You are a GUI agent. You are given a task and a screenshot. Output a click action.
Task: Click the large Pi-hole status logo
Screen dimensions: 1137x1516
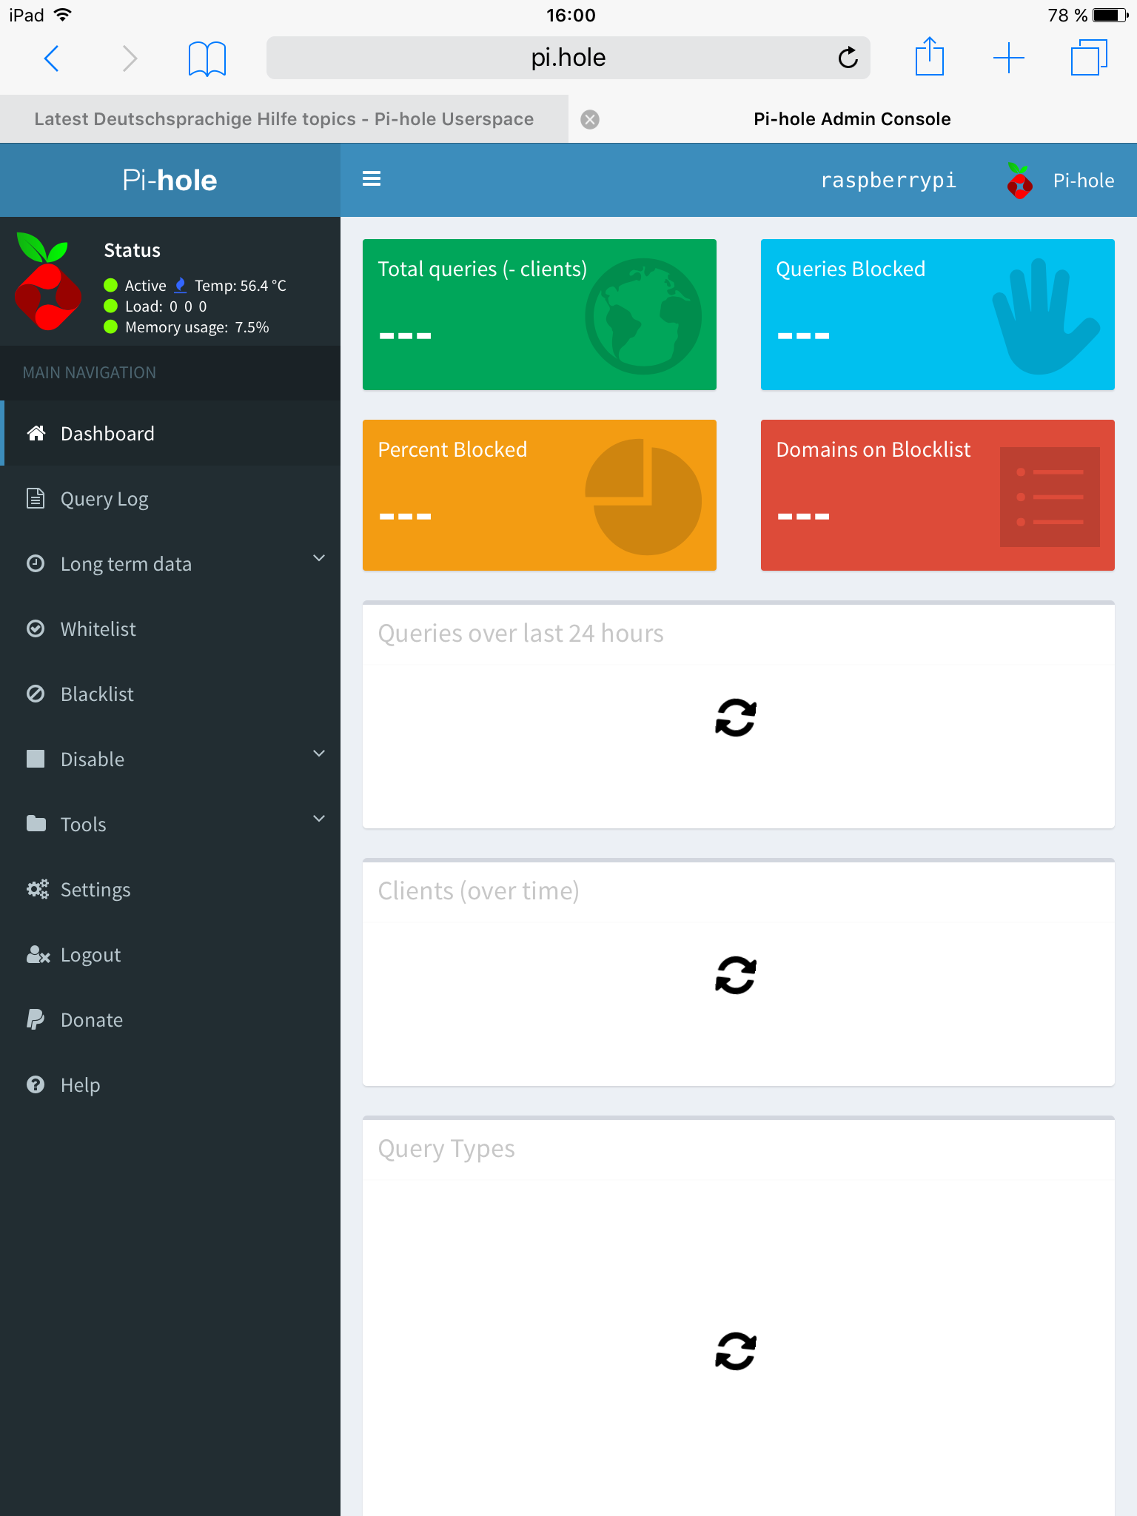[x=47, y=281]
